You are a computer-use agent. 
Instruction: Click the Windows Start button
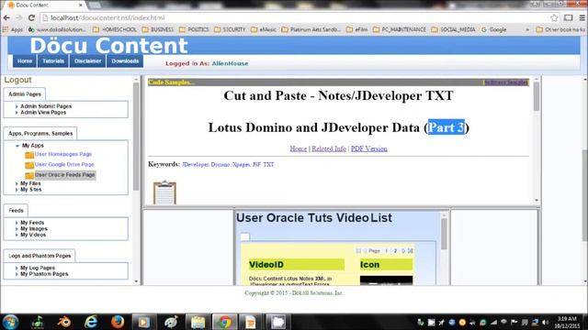(x=10, y=322)
